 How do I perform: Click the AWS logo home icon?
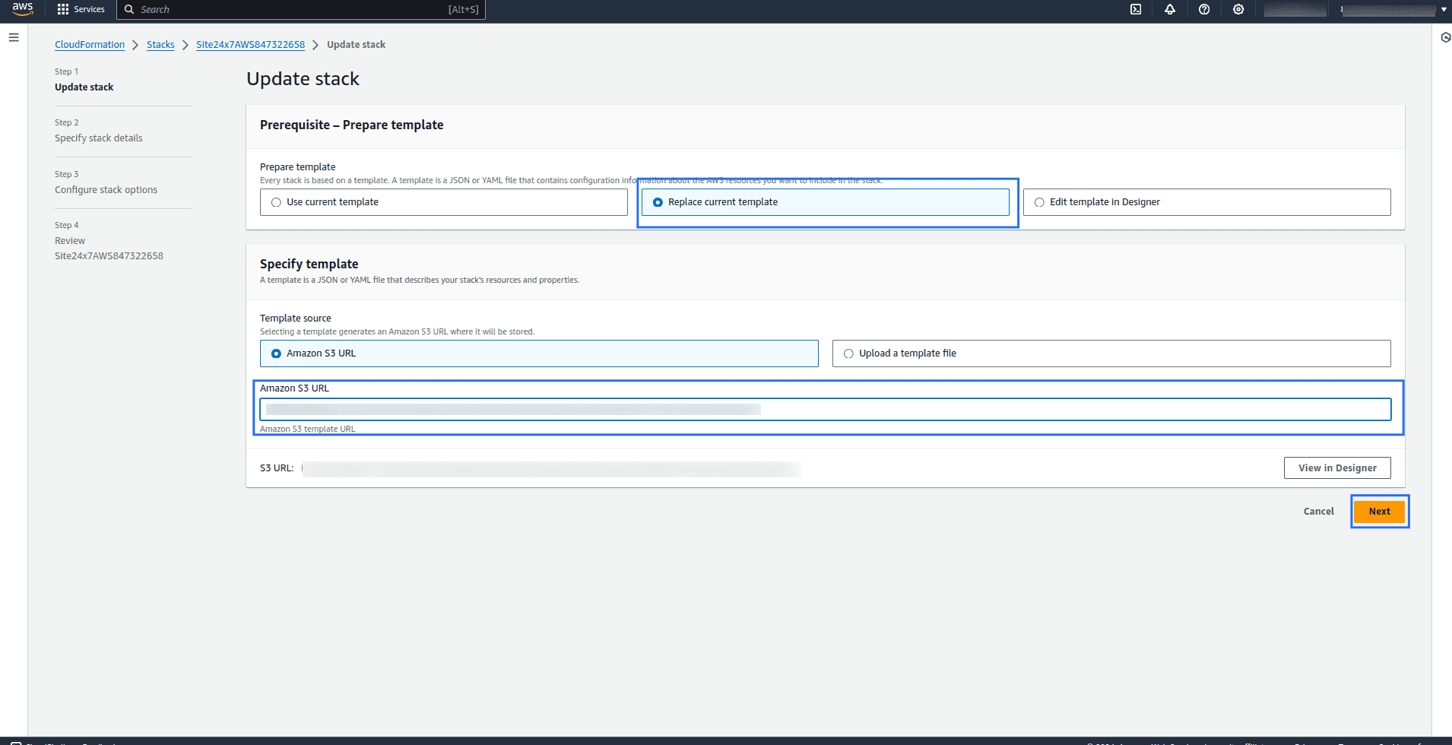[x=22, y=9]
